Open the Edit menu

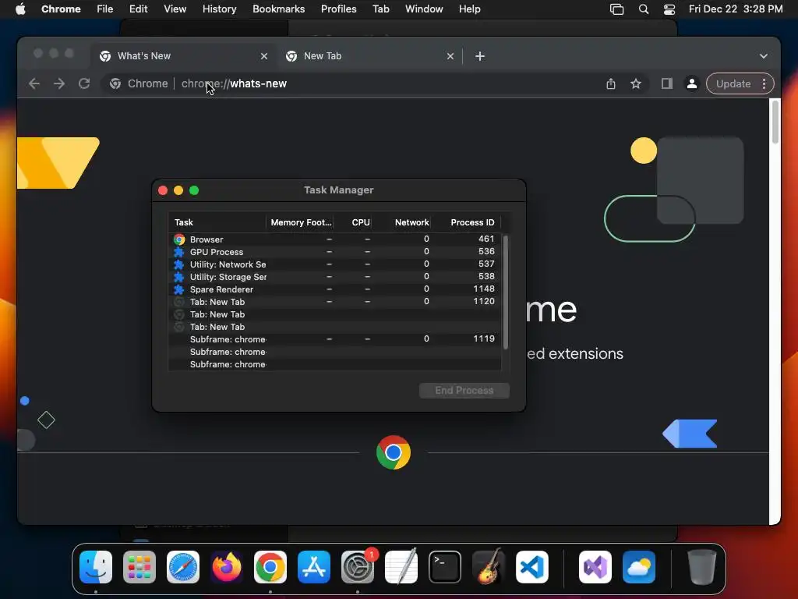(138, 9)
